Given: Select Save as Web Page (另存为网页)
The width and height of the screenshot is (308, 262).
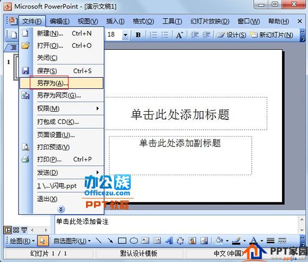Looking at the screenshot, I should 62,95.
